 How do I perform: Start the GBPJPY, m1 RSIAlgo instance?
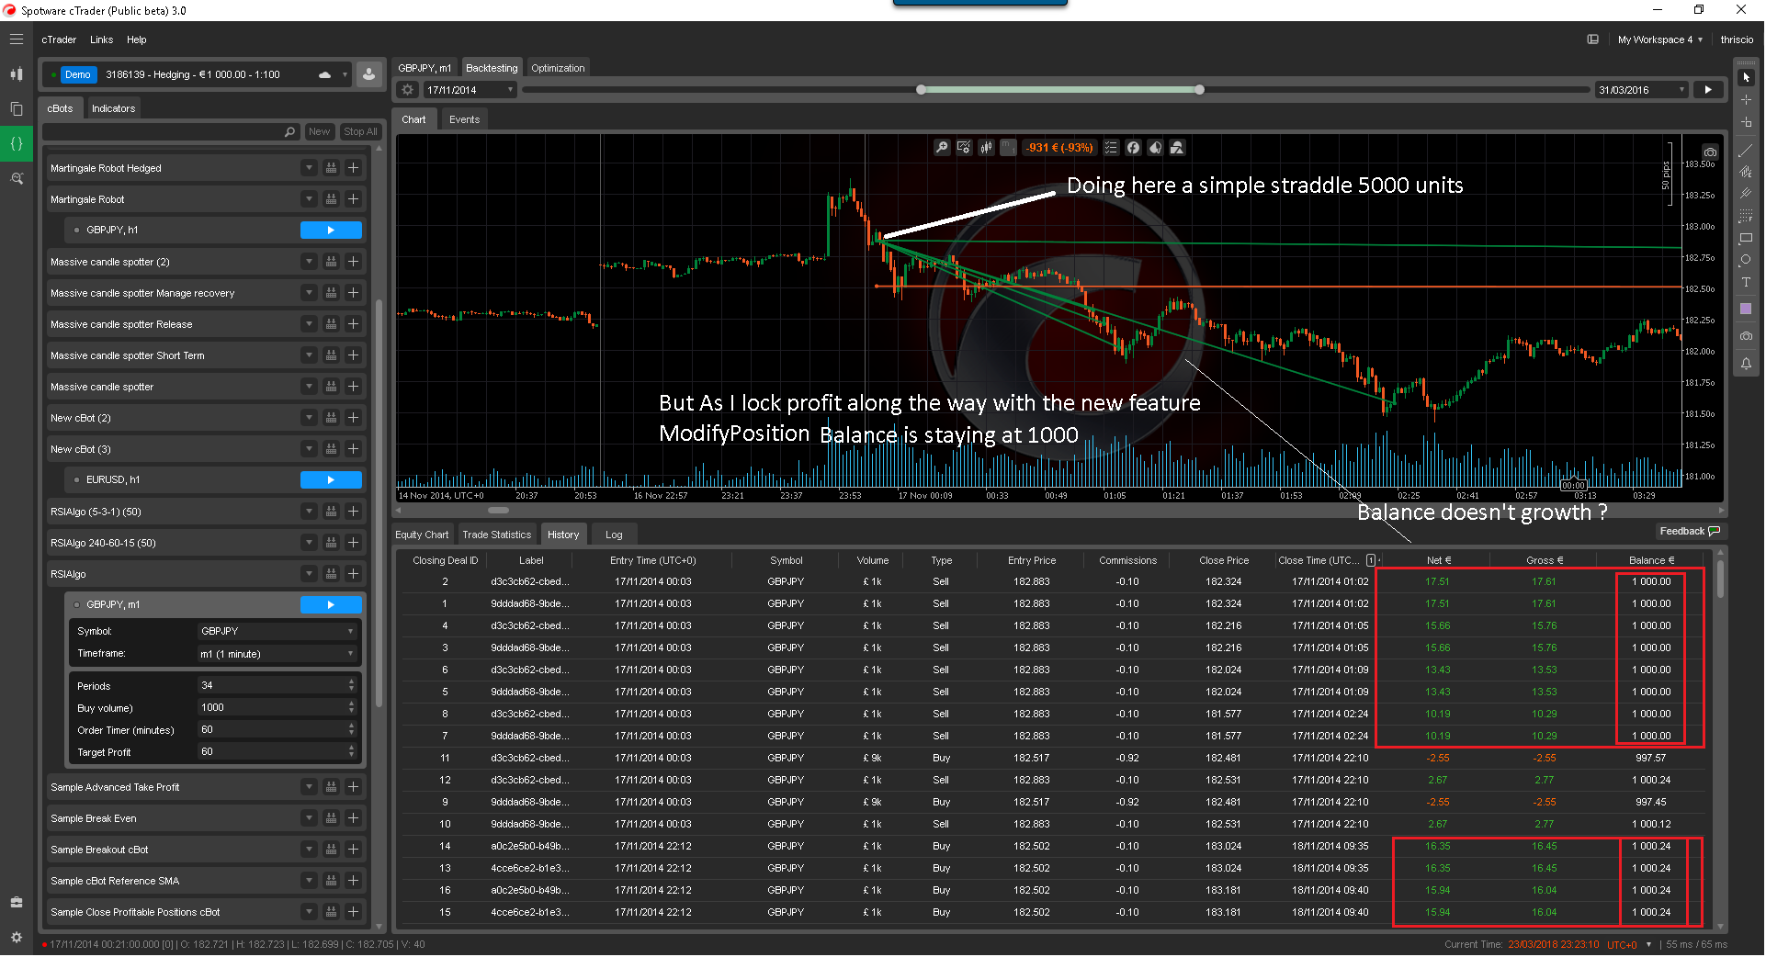[331, 605]
